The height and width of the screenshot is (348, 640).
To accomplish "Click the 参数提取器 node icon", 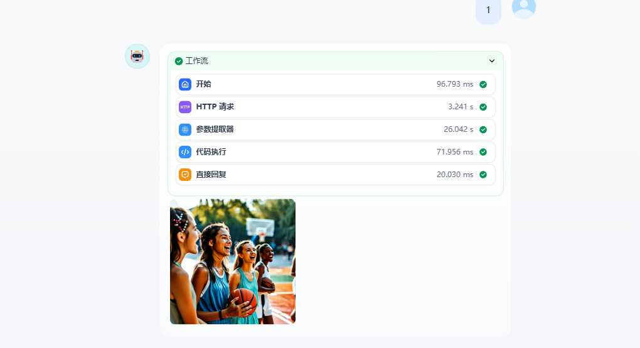I will point(185,129).
